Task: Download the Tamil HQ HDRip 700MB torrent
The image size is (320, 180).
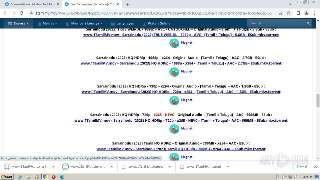Action: coord(181,149)
